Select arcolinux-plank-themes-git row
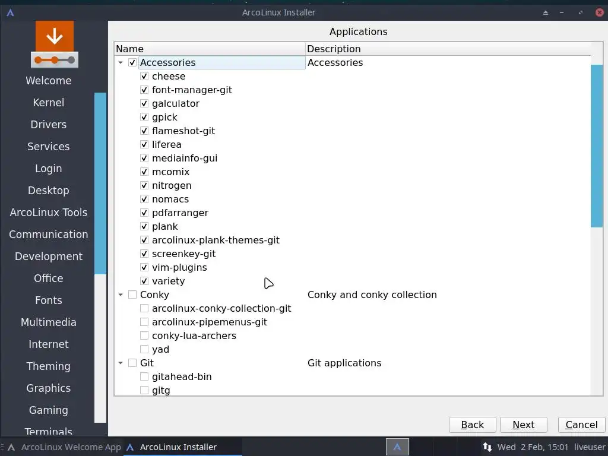 click(216, 240)
